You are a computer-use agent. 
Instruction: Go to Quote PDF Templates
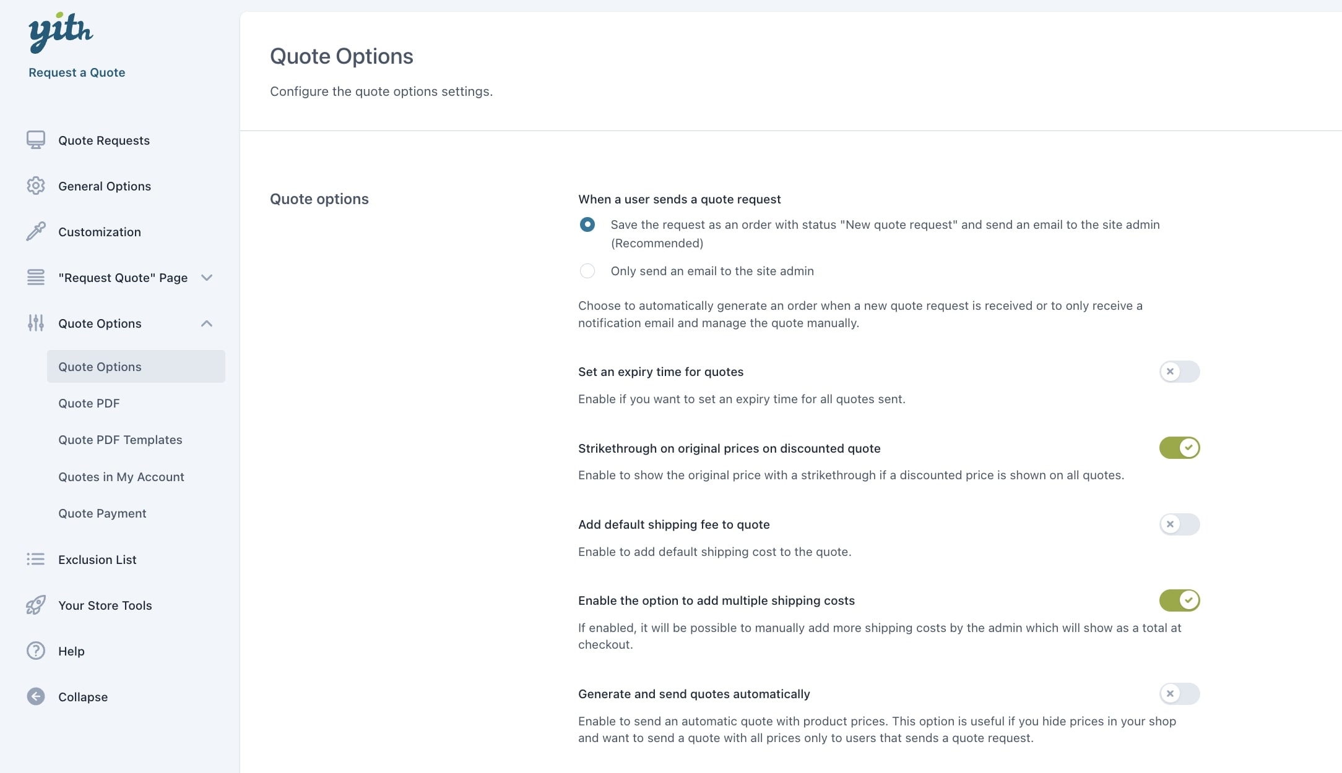120,440
